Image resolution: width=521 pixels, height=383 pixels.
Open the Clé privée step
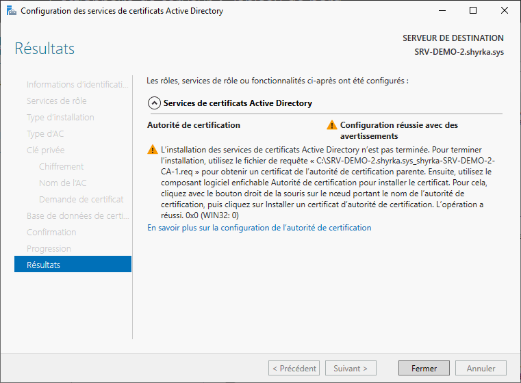(x=45, y=150)
